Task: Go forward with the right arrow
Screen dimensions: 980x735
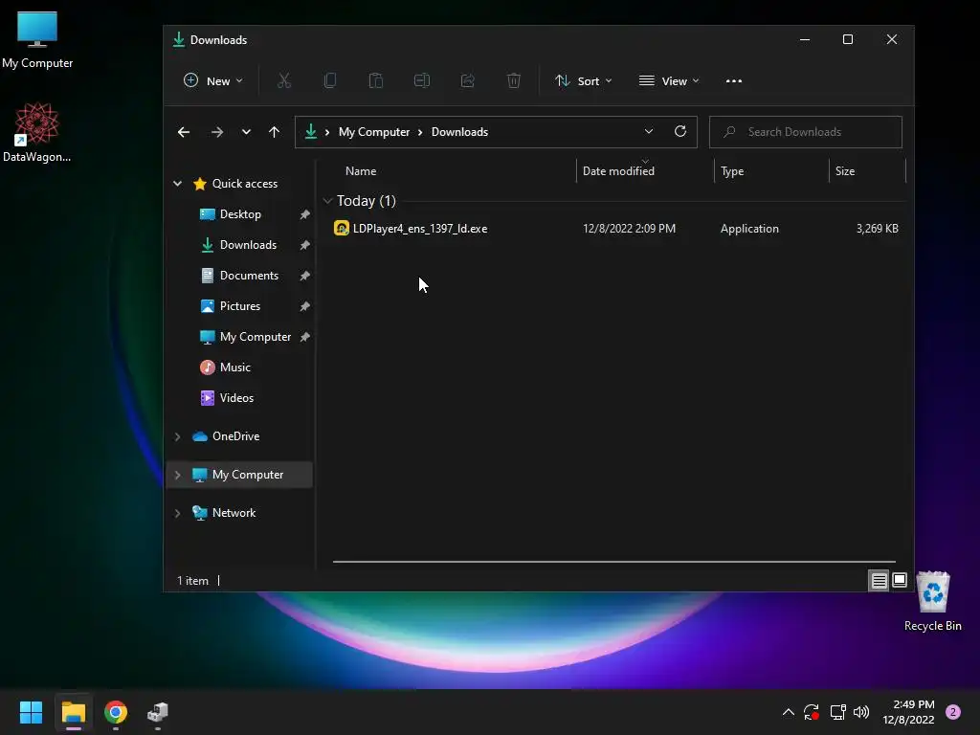Action: click(217, 132)
